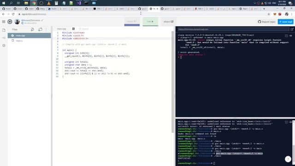Open VLC media player from the taskbar
The image size is (295, 166).
[x=49, y=3]
